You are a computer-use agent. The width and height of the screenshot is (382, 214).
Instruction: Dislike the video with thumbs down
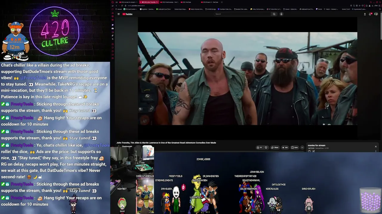pyautogui.click(x=266, y=147)
